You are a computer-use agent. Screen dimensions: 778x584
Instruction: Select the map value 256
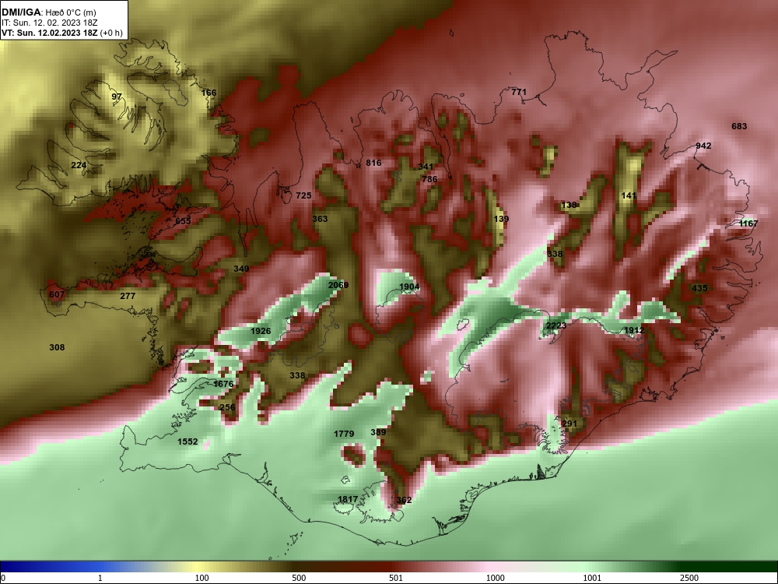[x=227, y=407]
